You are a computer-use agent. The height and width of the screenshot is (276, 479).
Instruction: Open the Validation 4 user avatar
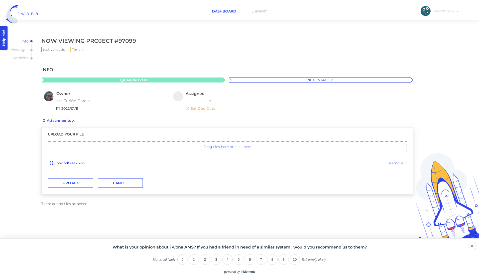425,11
